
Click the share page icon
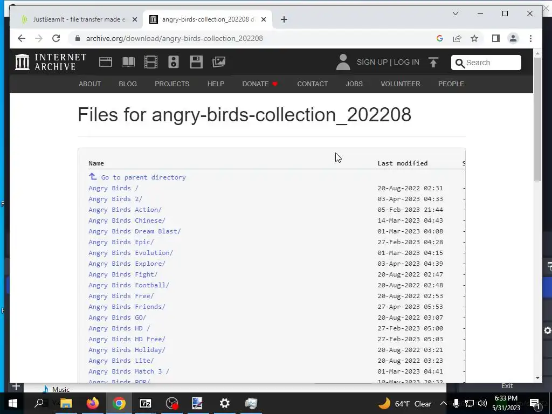tap(457, 38)
